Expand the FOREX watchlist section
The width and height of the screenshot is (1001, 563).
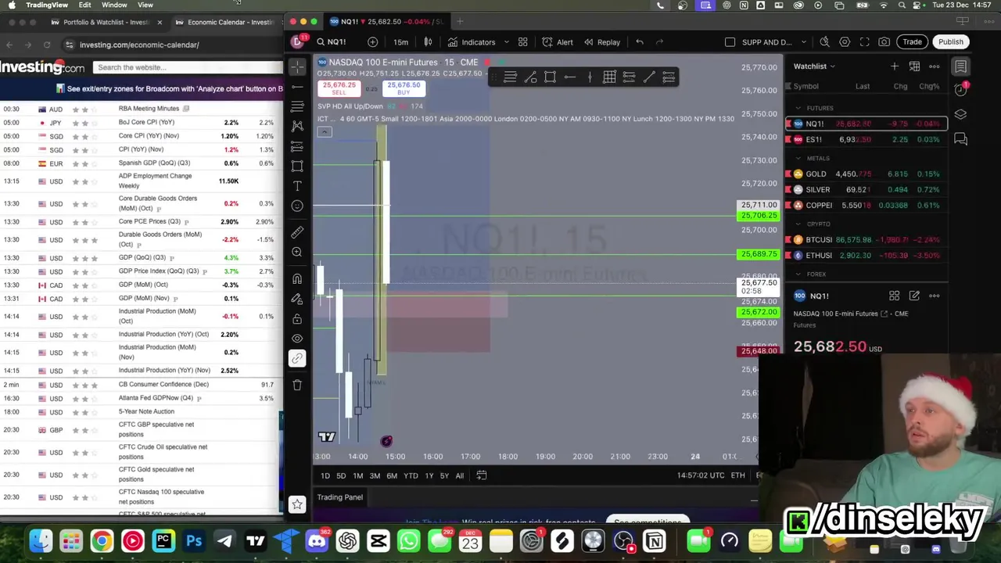click(x=798, y=274)
